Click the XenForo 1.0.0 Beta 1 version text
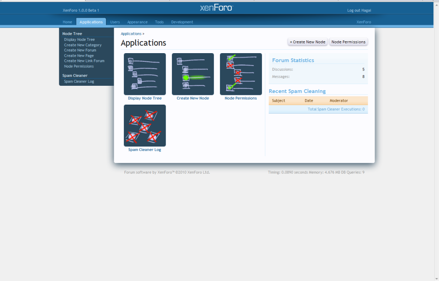Image resolution: width=439 pixels, height=281 pixels. [x=81, y=10]
